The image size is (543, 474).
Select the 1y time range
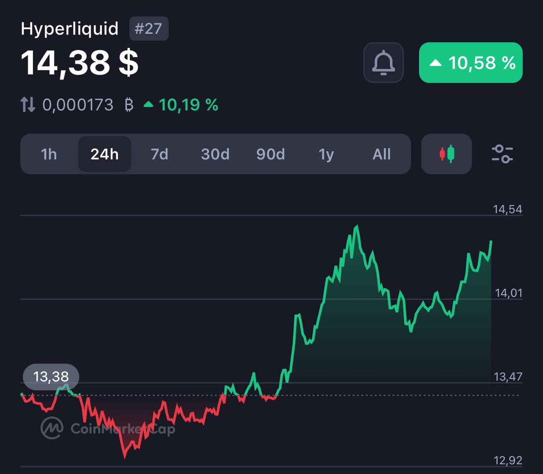coord(326,154)
